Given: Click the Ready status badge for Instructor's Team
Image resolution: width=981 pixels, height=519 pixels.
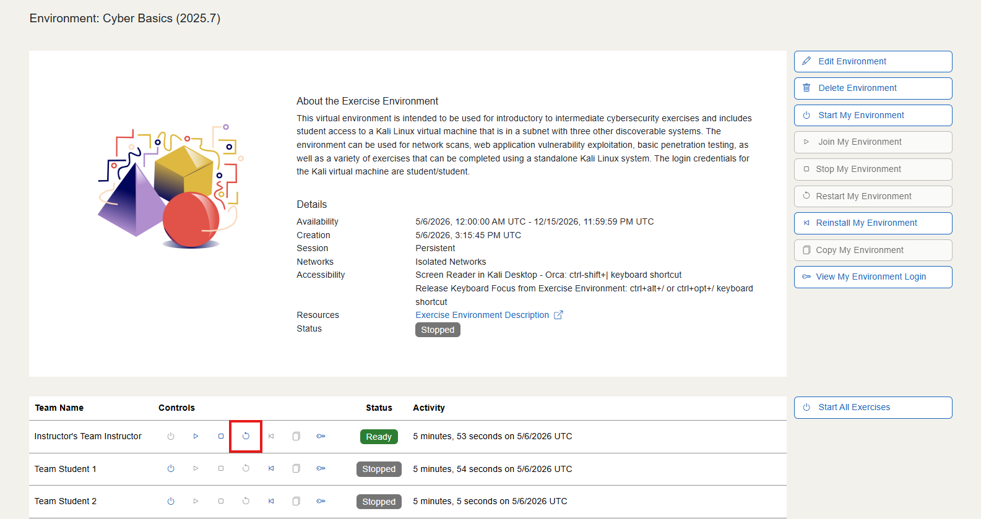Looking at the screenshot, I should pyautogui.click(x=379, y=437).
